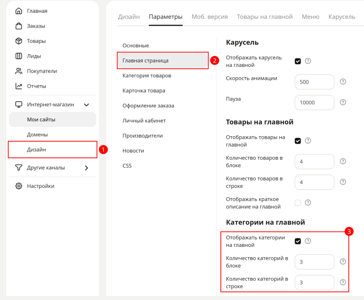
Task: Open help icon next to Пауза
Action: (x=343, y=102)
